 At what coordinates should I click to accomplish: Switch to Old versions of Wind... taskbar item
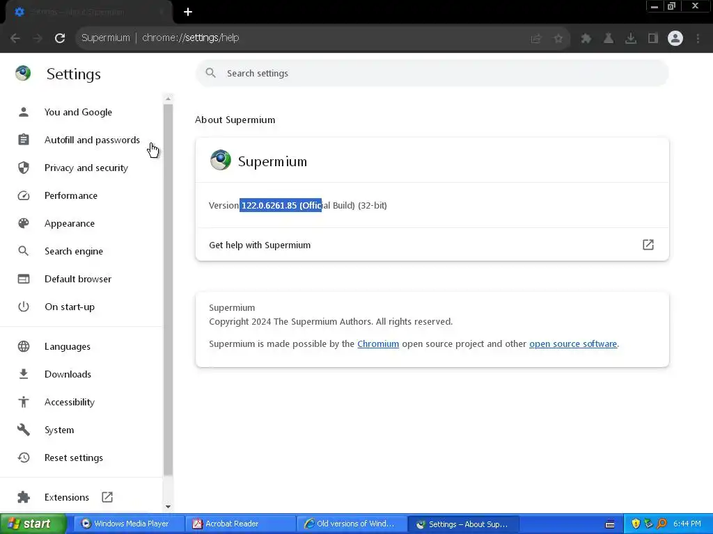click(x=351, y=524)
